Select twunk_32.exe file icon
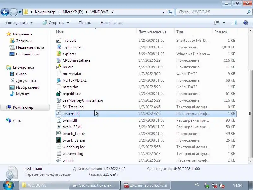 59,140
